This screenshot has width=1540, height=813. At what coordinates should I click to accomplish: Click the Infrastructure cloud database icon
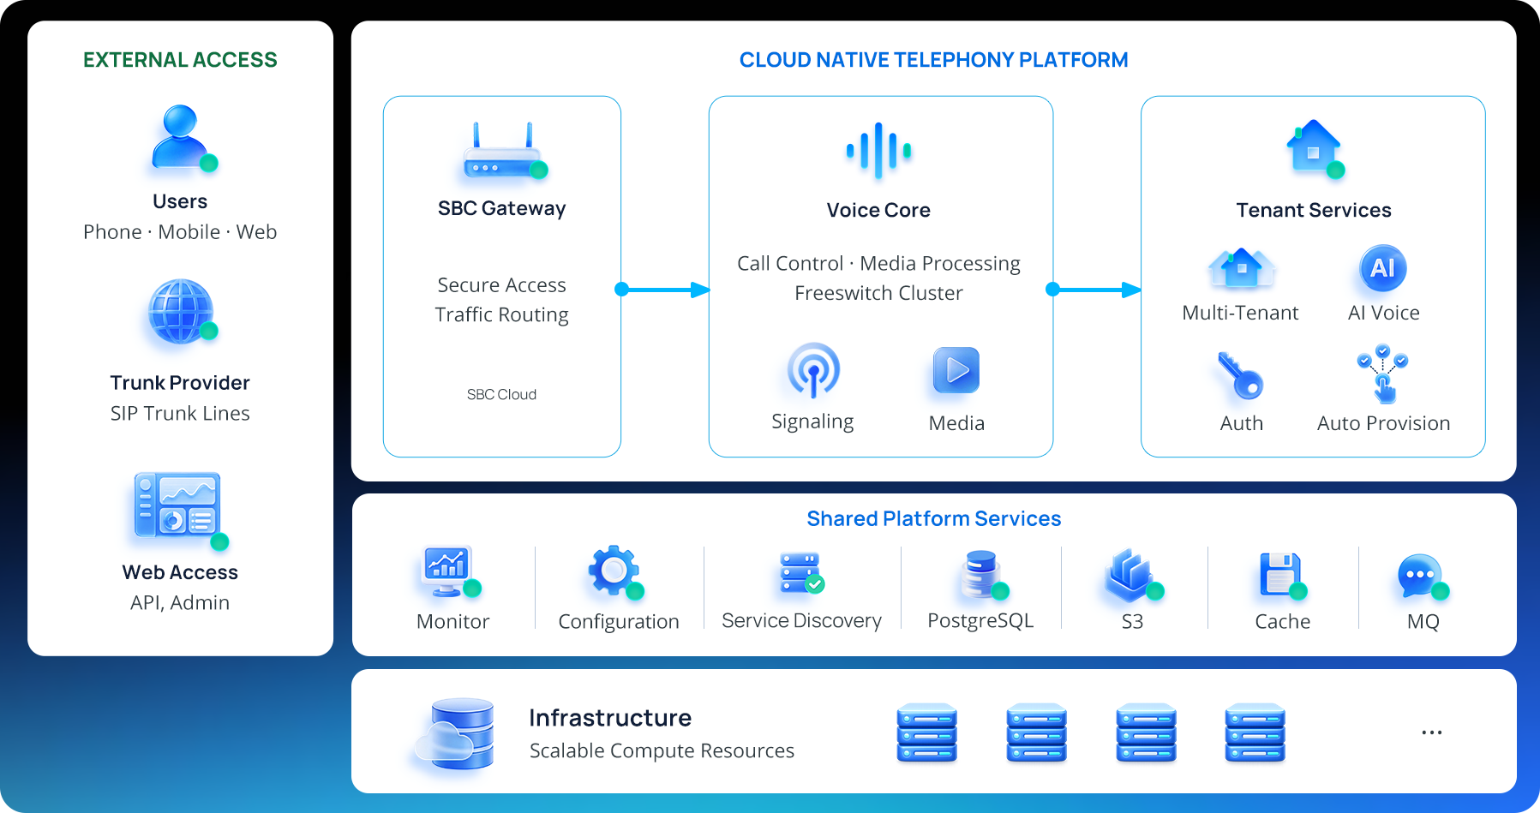455,733
